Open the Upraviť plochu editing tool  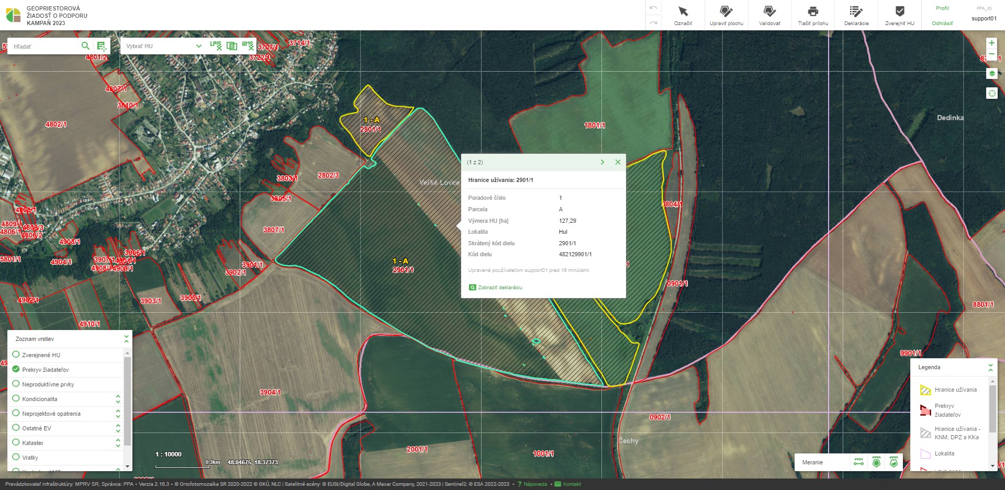pyautogui.click(x=726, y=15)
